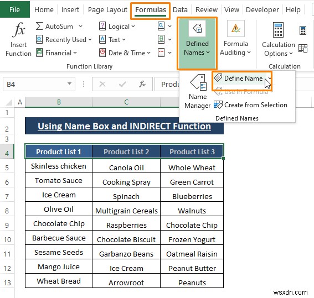Open the Name Box dropdown arrow
314x298 pixels.
pos(69,83)
